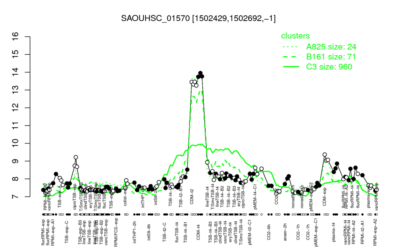
Task: Click legend entry 'C3 size: 960'
Action: tap(329, 66)
